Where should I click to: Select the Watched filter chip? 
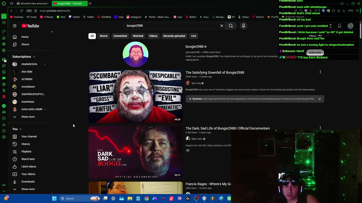pyautogui.click(x=138, y=36)
